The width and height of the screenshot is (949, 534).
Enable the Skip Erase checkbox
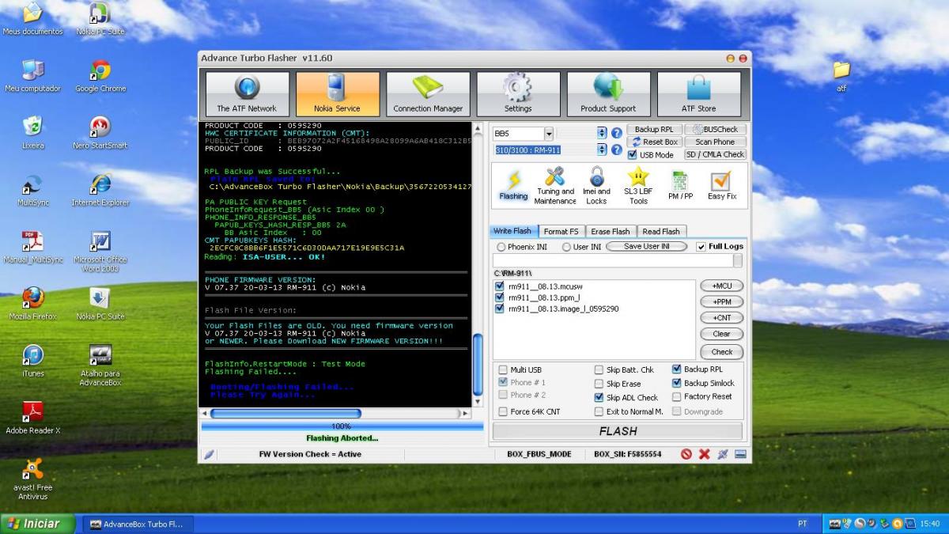(x=599, y=384)
